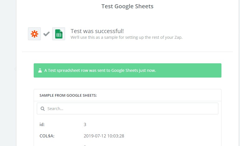Click the 2019-07-12 10:03:28 timestamp value
Image resolution: width=240 pixels, height=146 pixels.
pyautogui.click(x=104, y=136)
